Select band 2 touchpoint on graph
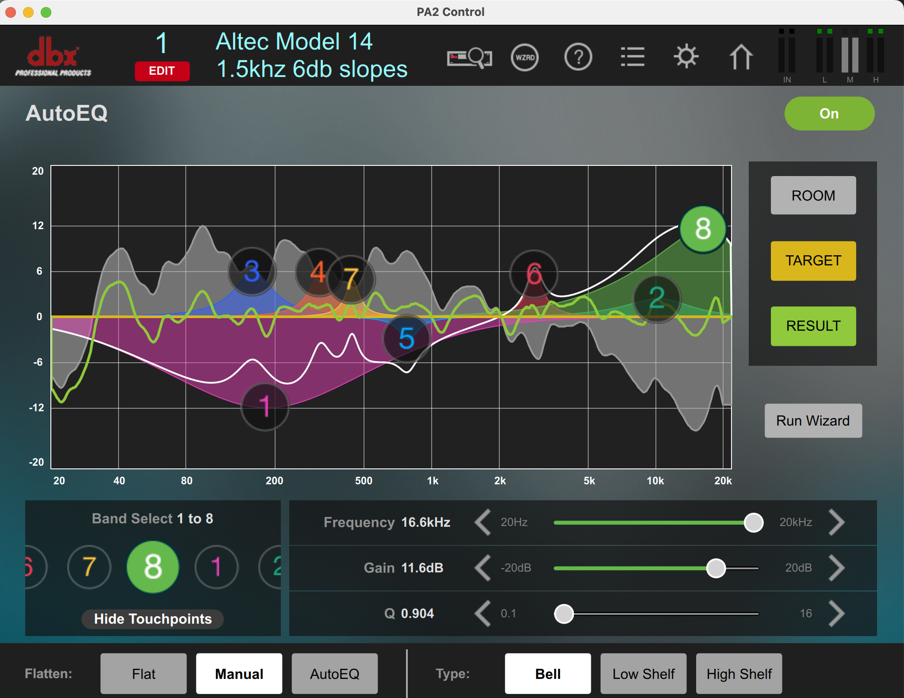 657,299
